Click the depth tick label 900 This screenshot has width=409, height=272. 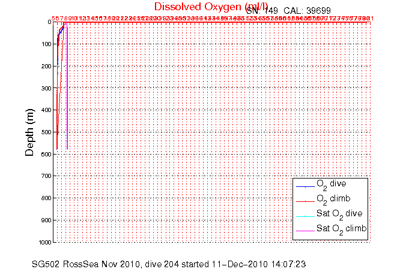tap(46, 220)
